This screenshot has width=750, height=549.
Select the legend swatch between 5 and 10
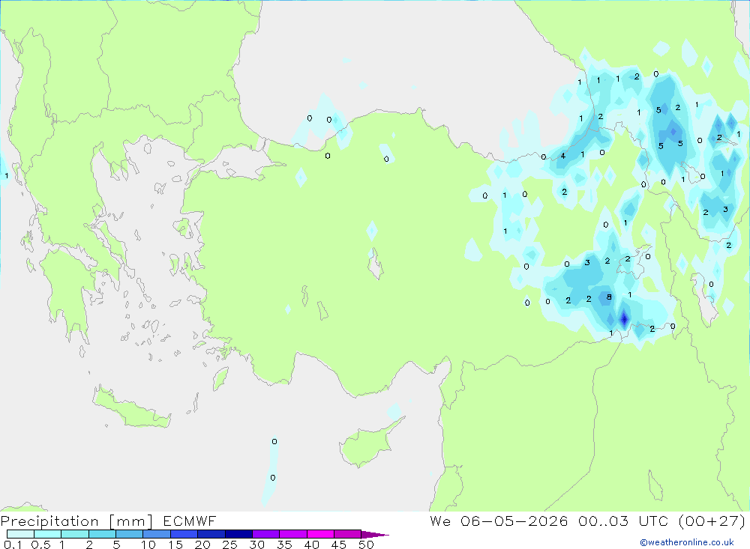pos(129,534)
